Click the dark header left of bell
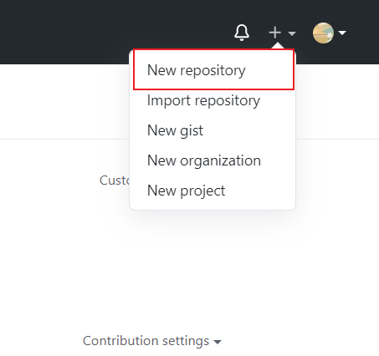 coord(111,32)
